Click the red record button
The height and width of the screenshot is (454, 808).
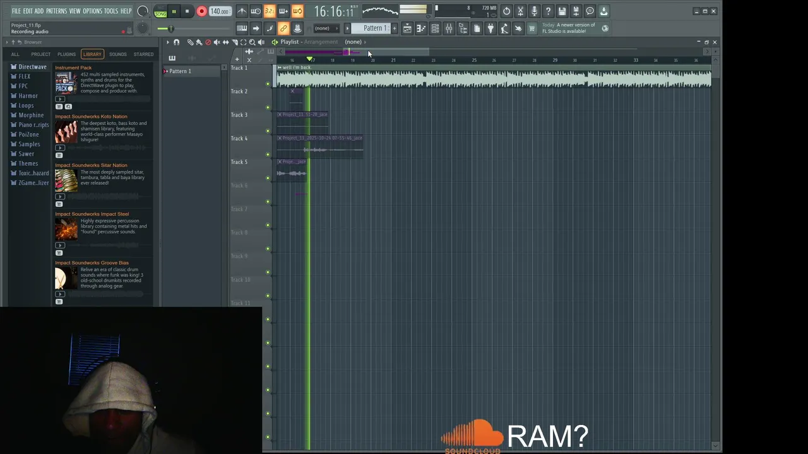coord(201,11)
